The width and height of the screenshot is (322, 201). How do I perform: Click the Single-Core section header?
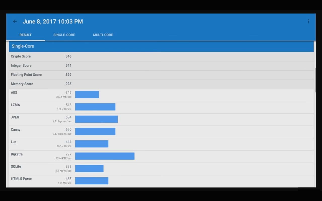(x=161, y=46)
